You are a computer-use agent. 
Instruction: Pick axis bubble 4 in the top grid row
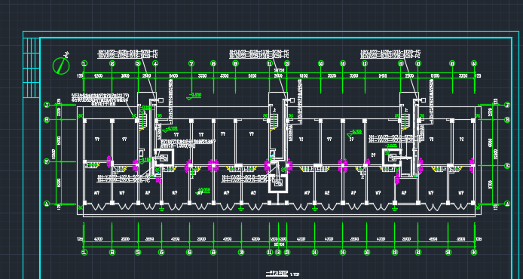coord(155,63)
